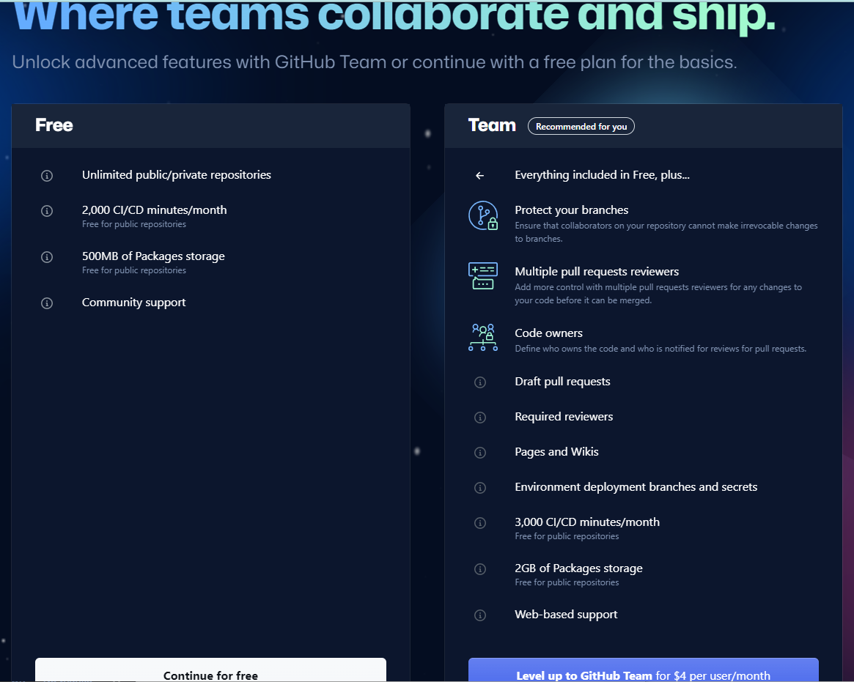Click the Draft pull requests text
This screenshot has height=682, width=854.
click(562, 382)
